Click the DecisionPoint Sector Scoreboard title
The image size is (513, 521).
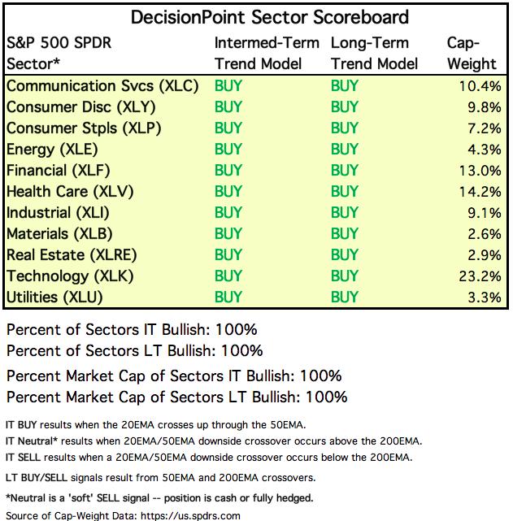coord(258,17)
